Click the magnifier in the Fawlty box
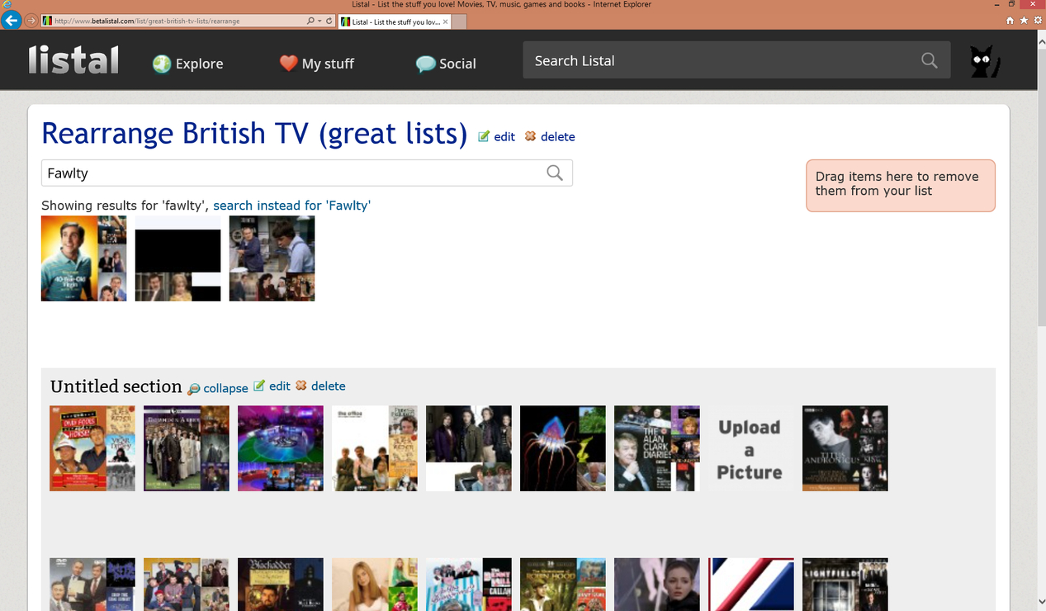The height and width of the screenshot is (611, 1046). (x=555, y=173)
